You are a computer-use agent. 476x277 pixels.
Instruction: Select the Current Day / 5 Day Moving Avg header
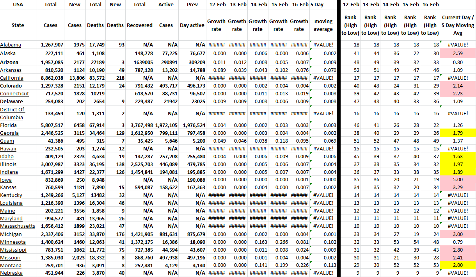click(458, 25)
